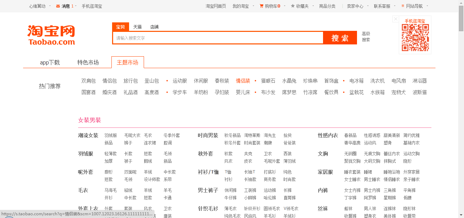Open the 潮流女装 category heading
Screen dimensions: 464x218
(x=88, y=136)
